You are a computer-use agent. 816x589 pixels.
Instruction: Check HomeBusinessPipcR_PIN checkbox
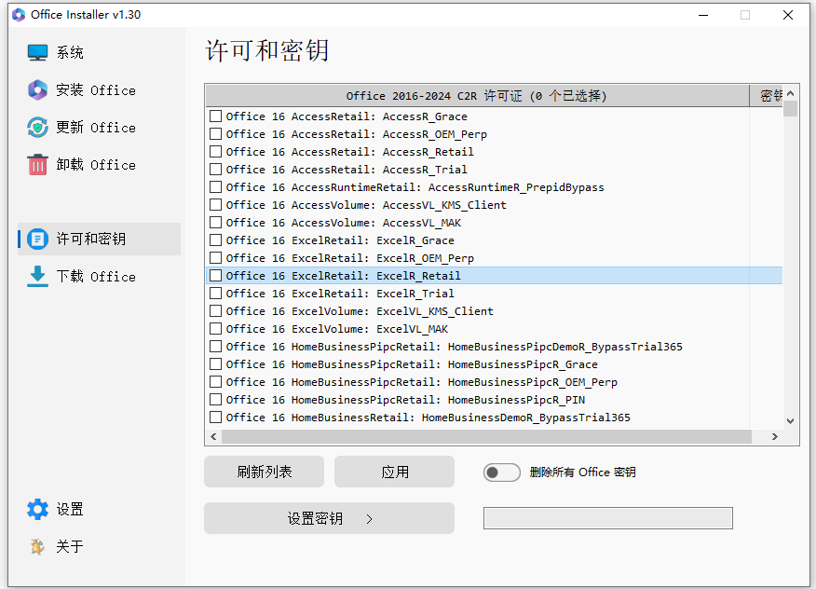click(215, 400)
